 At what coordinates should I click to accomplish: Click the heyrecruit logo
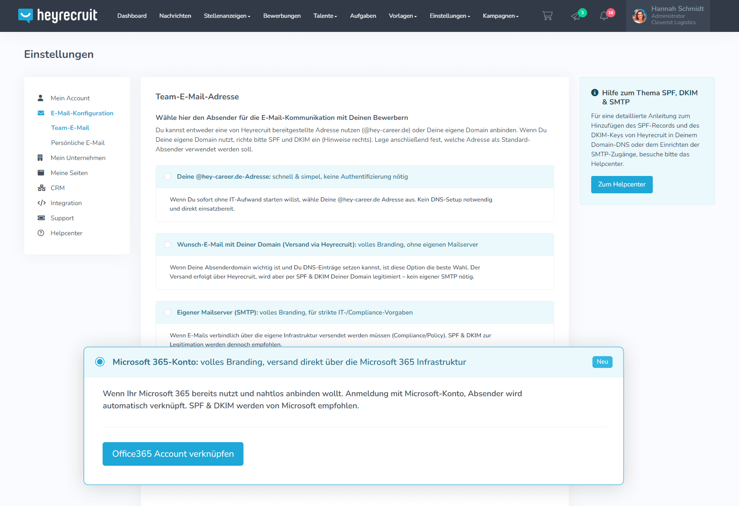[x=57, y=15]
